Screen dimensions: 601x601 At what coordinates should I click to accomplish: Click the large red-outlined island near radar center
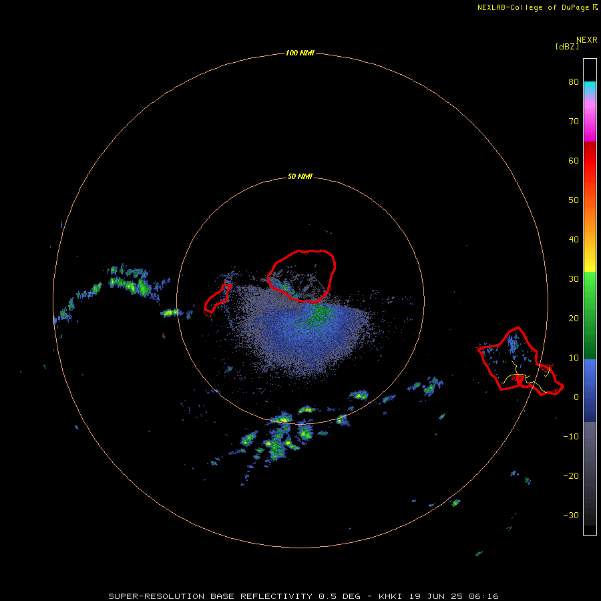(302, 276)
